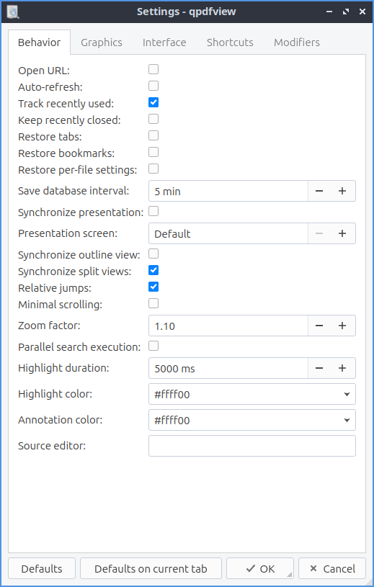Viewport: 374px width, 587px height.
Task: Enable Minimal scrolling checkbox
Action: pyautogui.click(x=153, y=303)
